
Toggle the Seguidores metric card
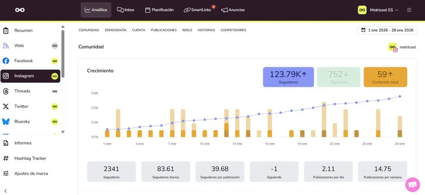[x=288, y=77]
